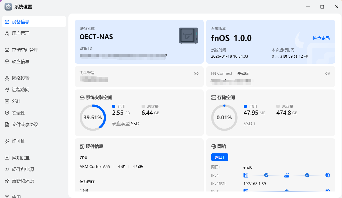Show FN Connect ID with the eye icon
This screenshot has width=342, height=198.
point(328,73)
